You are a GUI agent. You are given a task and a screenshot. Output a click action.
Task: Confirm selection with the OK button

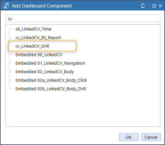(x=129, y=137)
